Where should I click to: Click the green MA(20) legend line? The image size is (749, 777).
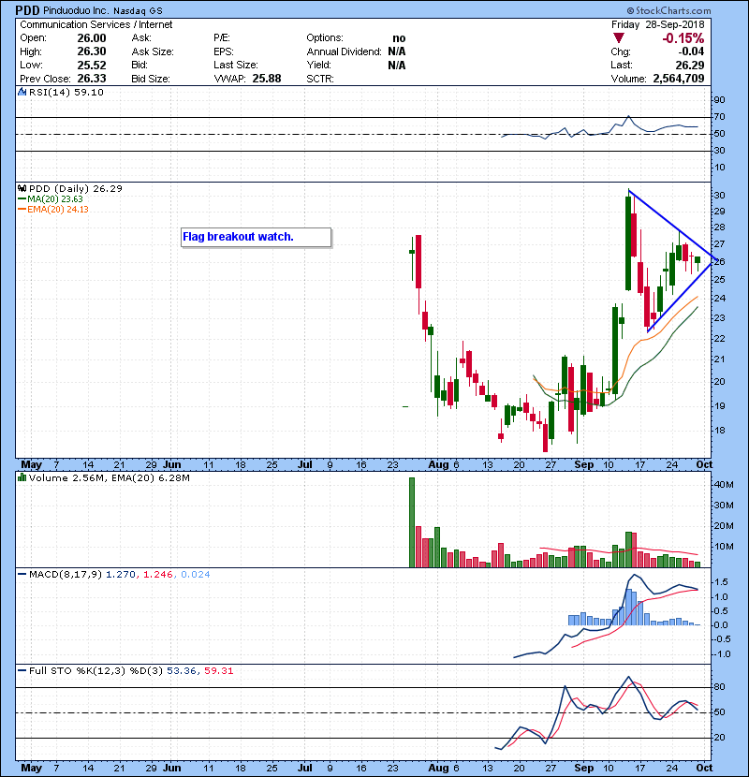pos(22,198)
